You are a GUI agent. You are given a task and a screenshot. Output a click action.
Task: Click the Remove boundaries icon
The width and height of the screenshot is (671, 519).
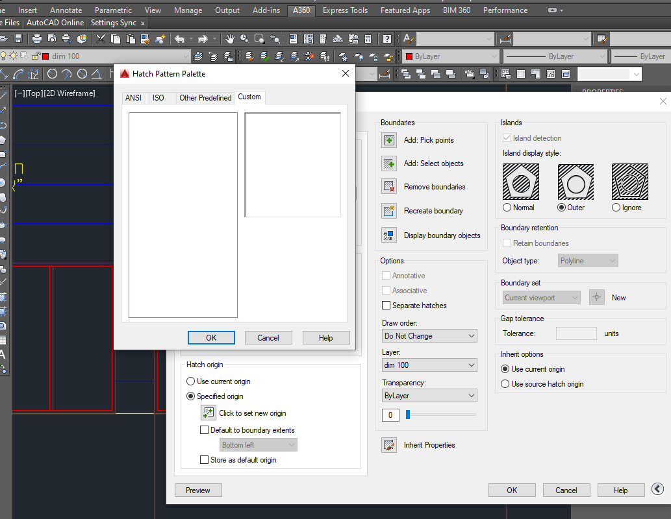coord(389,187)
